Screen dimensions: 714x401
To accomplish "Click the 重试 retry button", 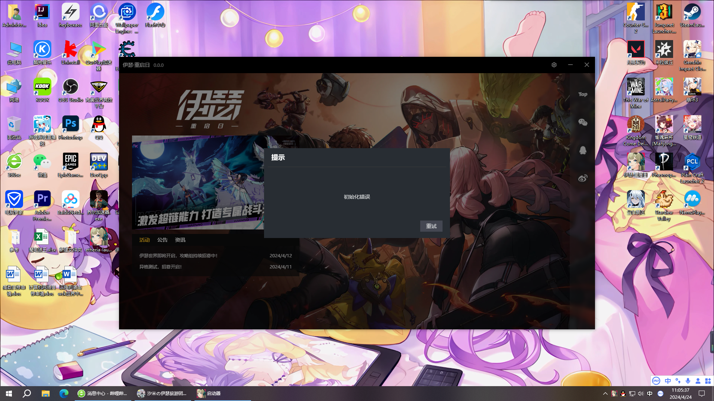I will [x=431, y=226].
